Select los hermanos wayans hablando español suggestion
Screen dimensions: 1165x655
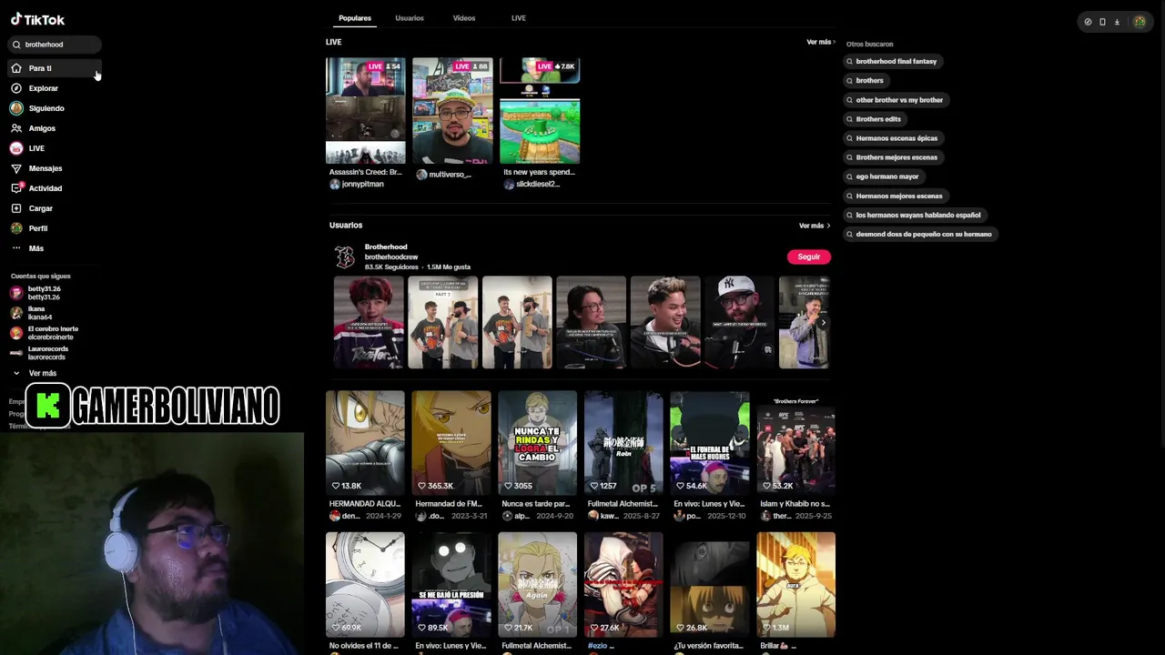point(914,215)
